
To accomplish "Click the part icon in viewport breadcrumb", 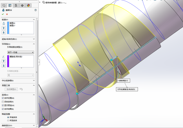I will click(44, 2).
